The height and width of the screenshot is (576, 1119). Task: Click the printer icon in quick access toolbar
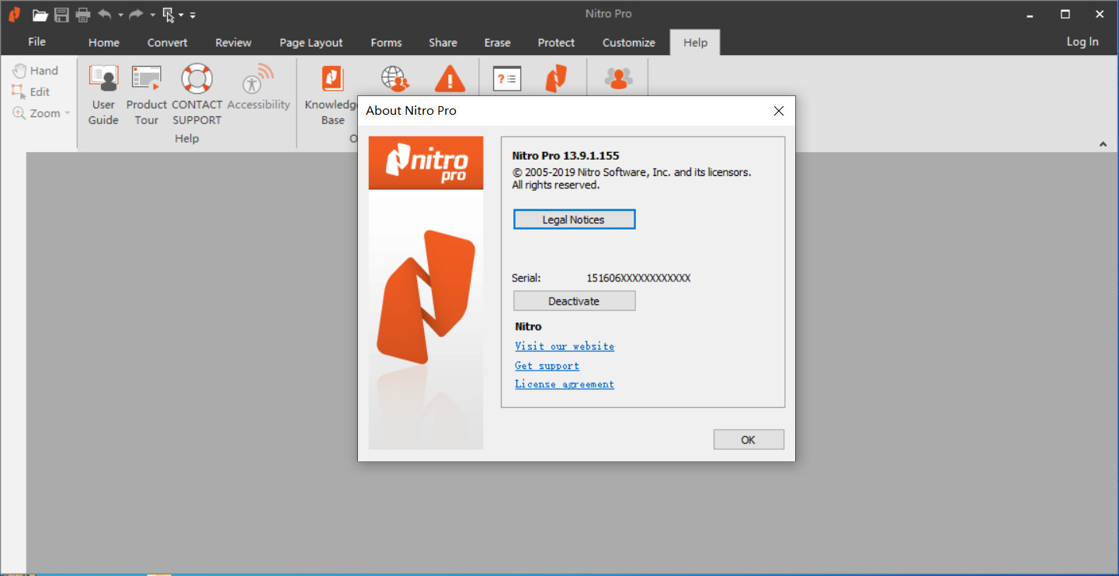tap(82, 15)
